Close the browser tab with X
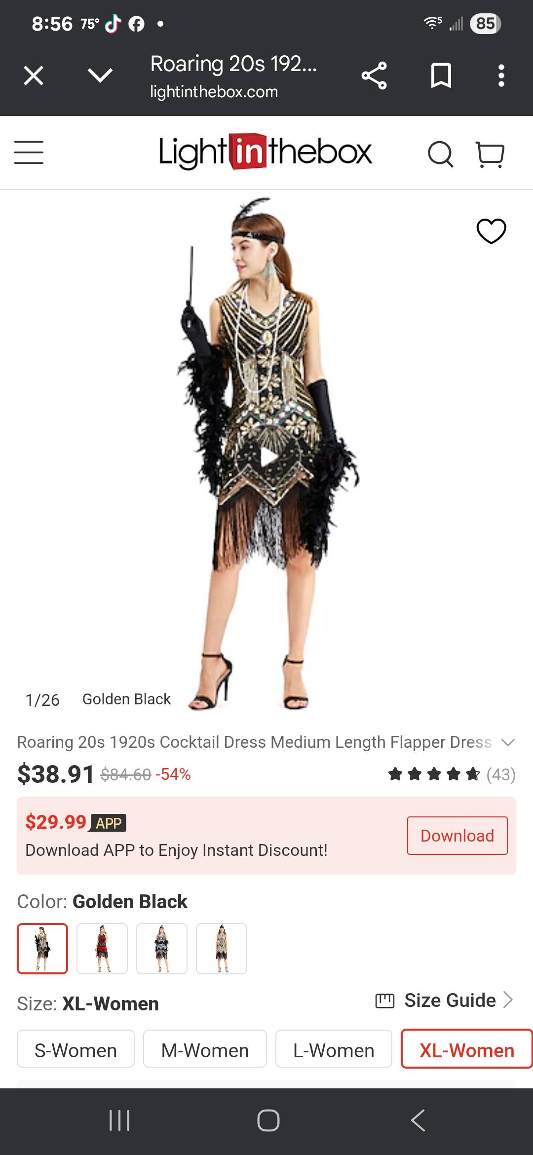Image resolution: width=533 pixels, height=1155 pixels. point(34,76)
